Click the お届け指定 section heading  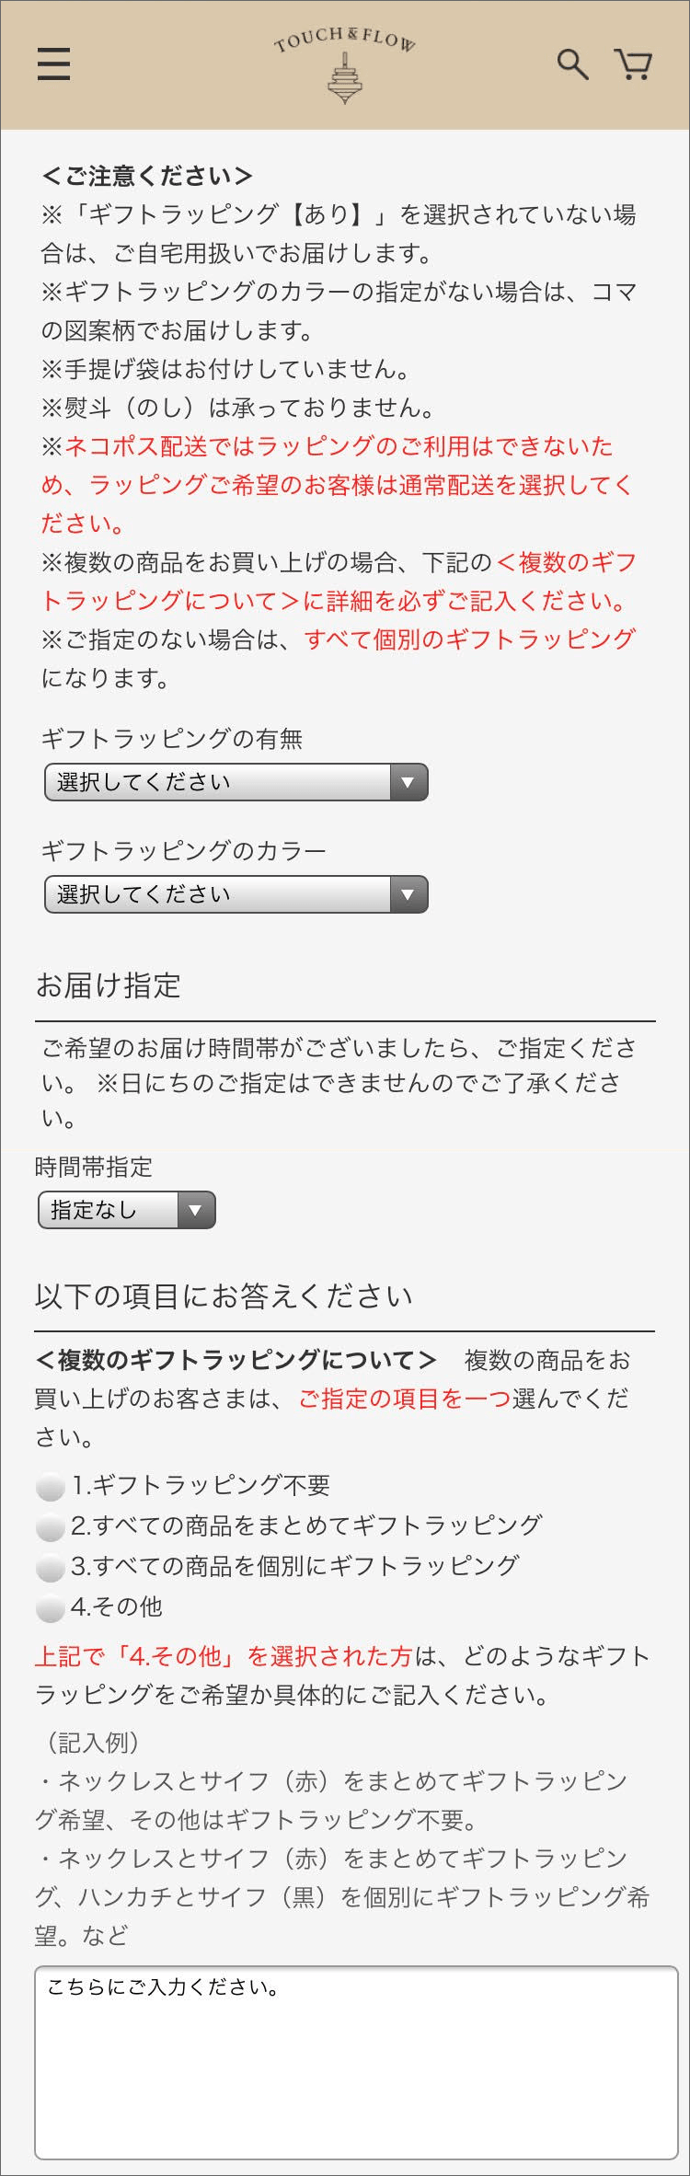tap(109, 985)
